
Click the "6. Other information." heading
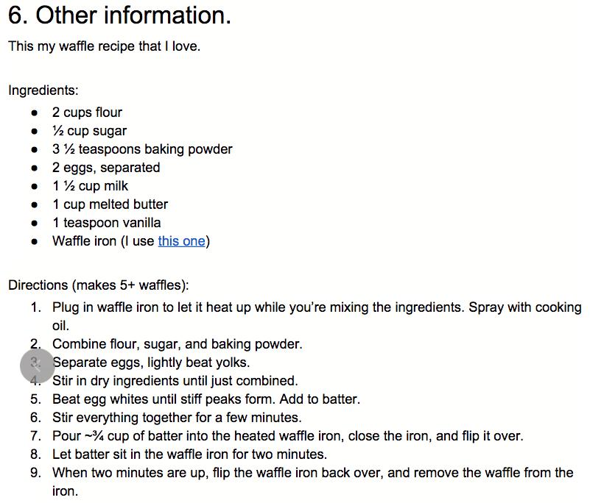(119, 16)
